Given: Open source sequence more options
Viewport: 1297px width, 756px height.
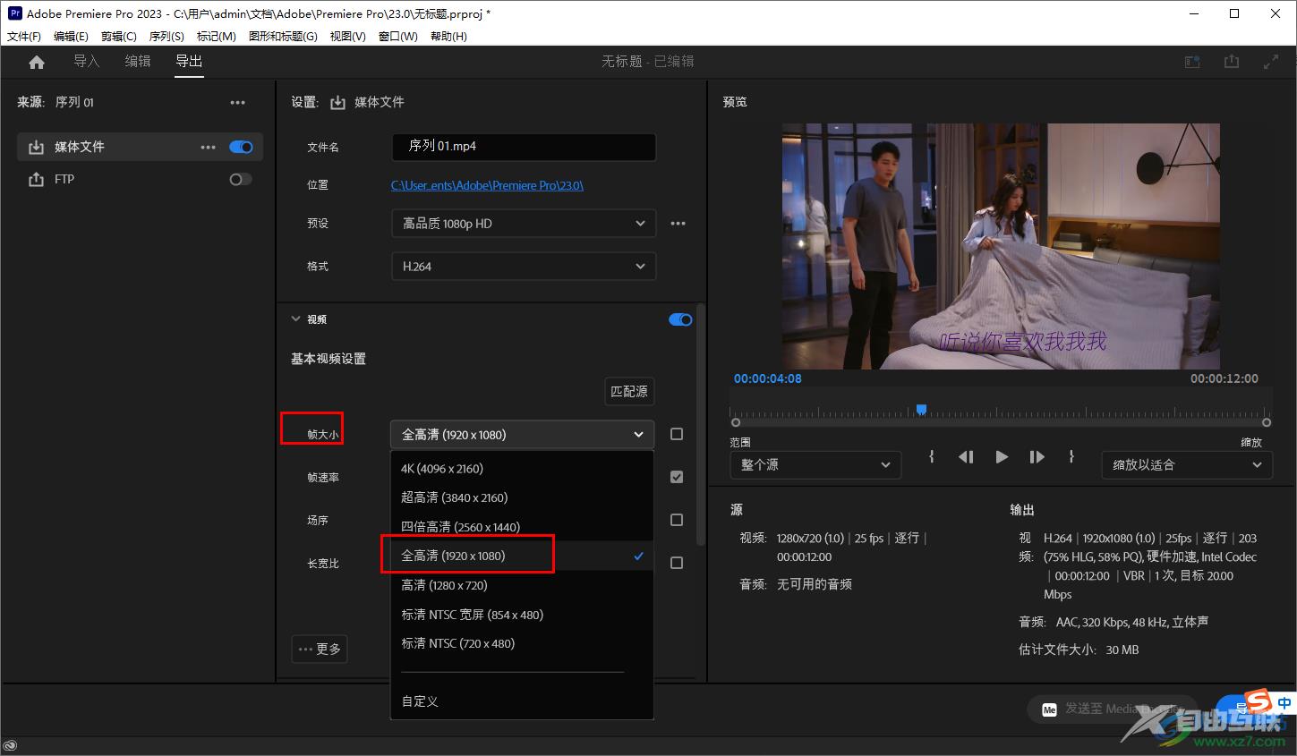Looking at the screenshot, I should 237,103.
